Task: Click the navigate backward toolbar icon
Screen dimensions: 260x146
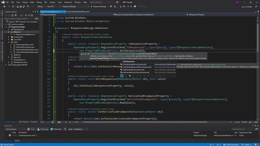Action: 4,6
